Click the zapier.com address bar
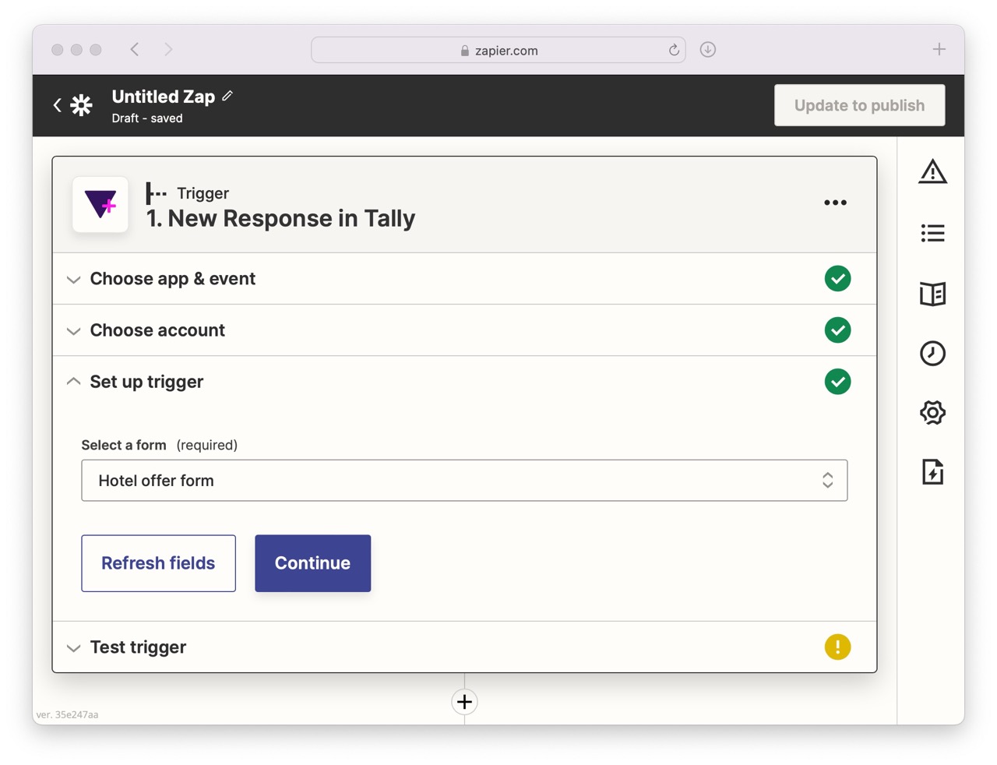Viewport: 997px width, 765px height. [x=498, y=50]
